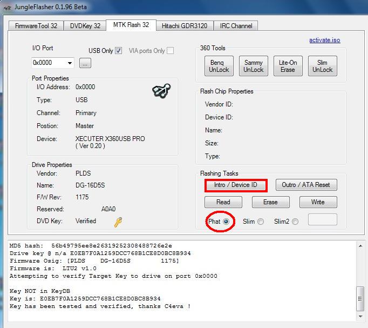Click the 'Firmware is: LTU2 v1.0' line

[x=53, y=269]
